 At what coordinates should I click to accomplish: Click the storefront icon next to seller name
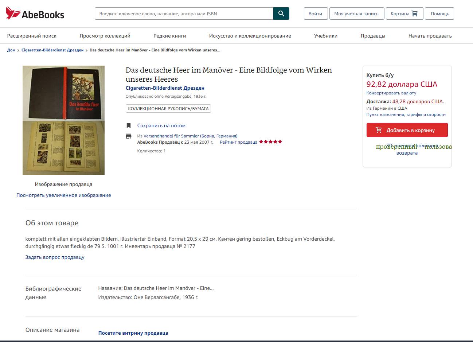pos(129,136)
